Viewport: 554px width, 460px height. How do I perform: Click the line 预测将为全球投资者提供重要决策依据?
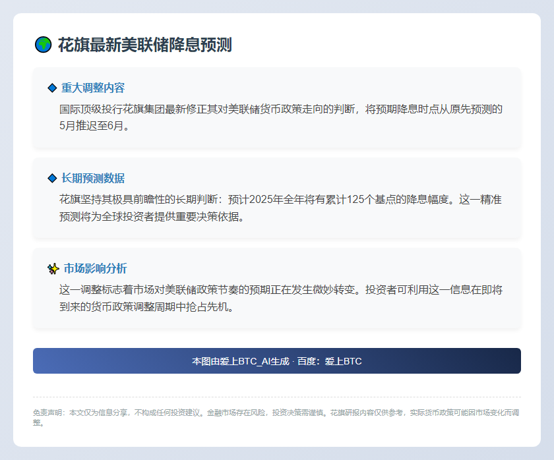(x=152, y=216)
